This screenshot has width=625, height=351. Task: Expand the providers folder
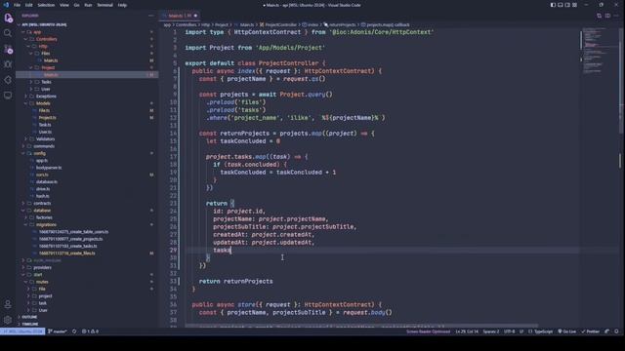(42, 267)
